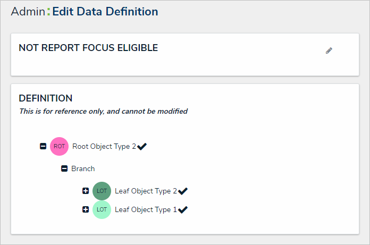
Task: Click the Not Report Focus Eligible heading
Action: tap(88, 48)
